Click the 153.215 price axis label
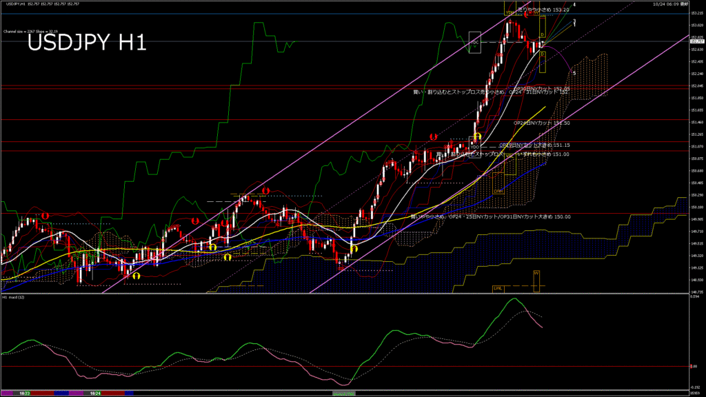Image resolution: width=706 pixels, height=397 pixels. 696,14
